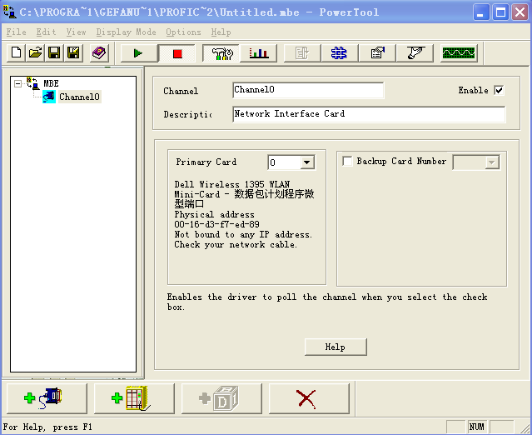Open the File menu
The width and height of the screenshot is (532, 435).
(x=16, y=32)
